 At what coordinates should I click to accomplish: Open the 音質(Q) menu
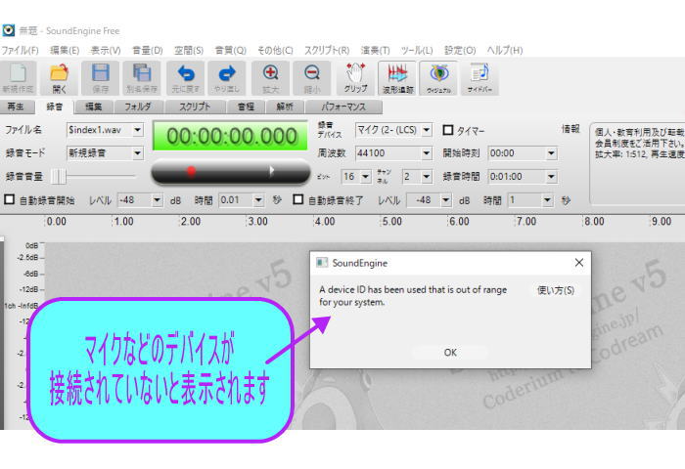tap(231, 50)
